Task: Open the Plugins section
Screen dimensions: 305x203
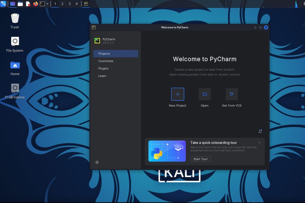Action: tap(103, 68)
